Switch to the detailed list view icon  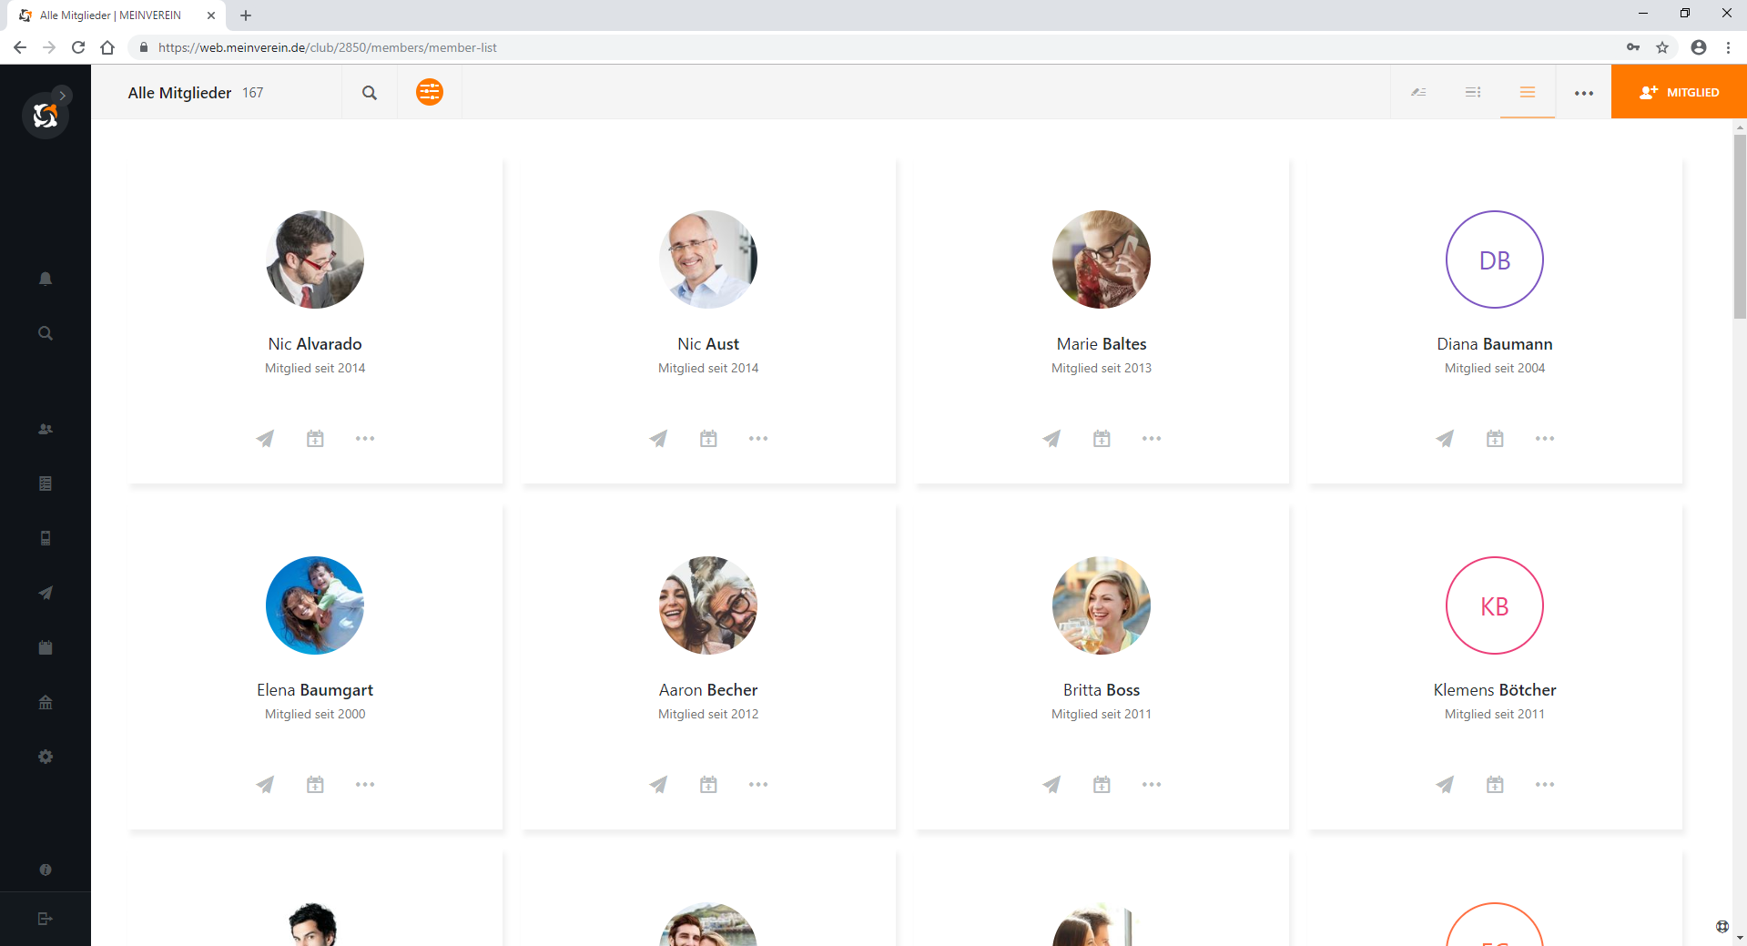coord(1473,92)
